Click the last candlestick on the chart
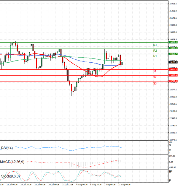Image resolution: width=178 pixels, height=187 pixels. pyautogui.click(x=122, y=63)
